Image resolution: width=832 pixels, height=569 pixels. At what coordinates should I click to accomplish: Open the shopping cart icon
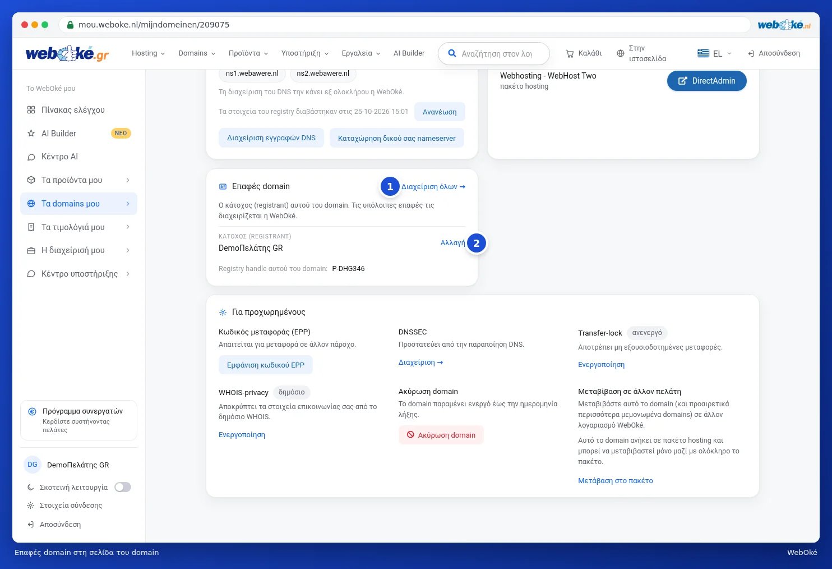[x=570, y=53]
